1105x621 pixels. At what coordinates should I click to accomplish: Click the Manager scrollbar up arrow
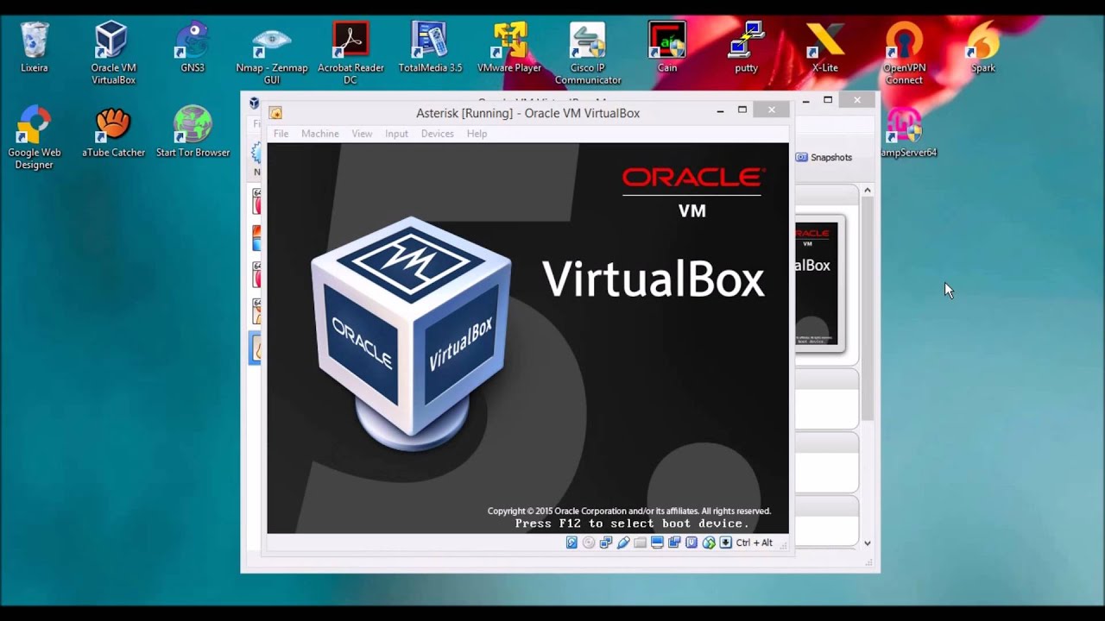868,190
